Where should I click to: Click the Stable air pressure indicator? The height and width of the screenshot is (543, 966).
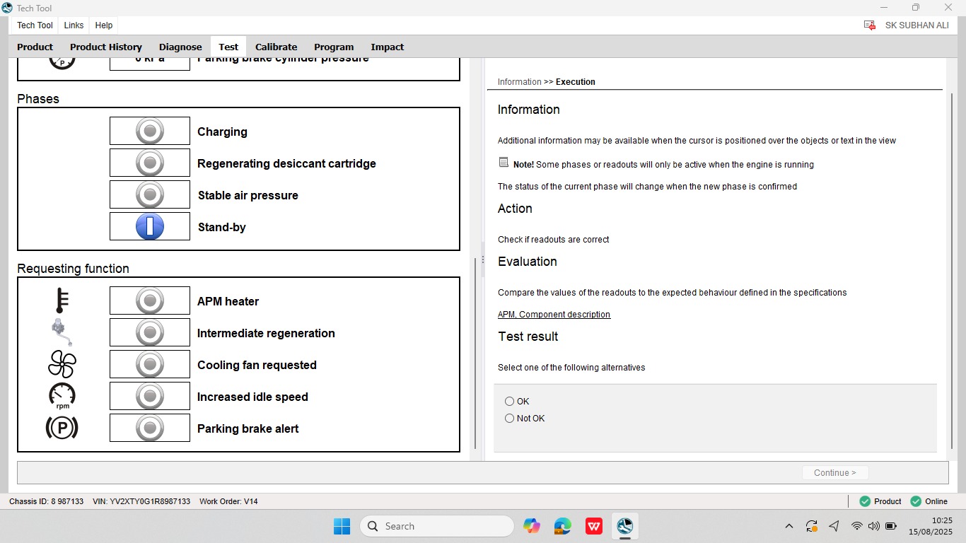[150, 195]
